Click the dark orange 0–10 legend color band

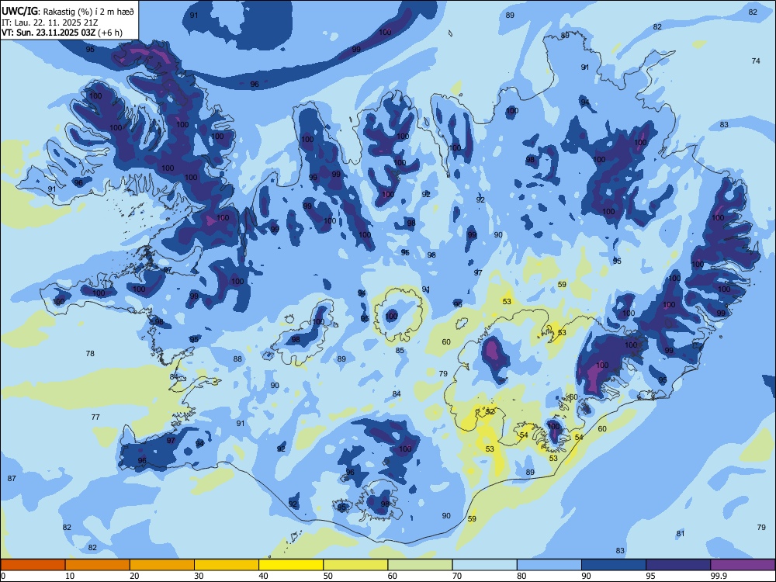[x=33, y=565]
